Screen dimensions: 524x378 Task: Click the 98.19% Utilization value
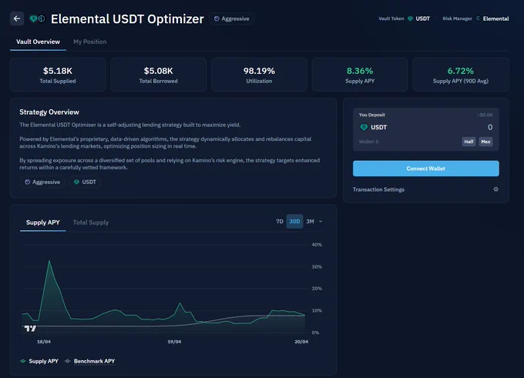[x=259, y=71]
